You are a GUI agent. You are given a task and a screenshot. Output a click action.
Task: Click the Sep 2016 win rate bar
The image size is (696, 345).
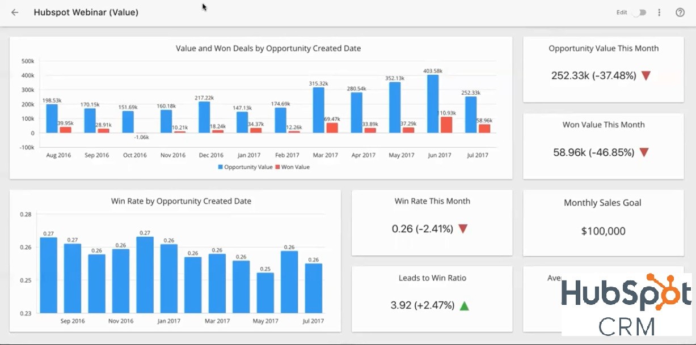[x=73, y=278]
